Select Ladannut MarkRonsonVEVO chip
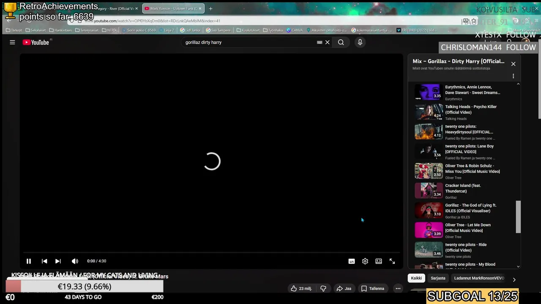 click(479, 278)
